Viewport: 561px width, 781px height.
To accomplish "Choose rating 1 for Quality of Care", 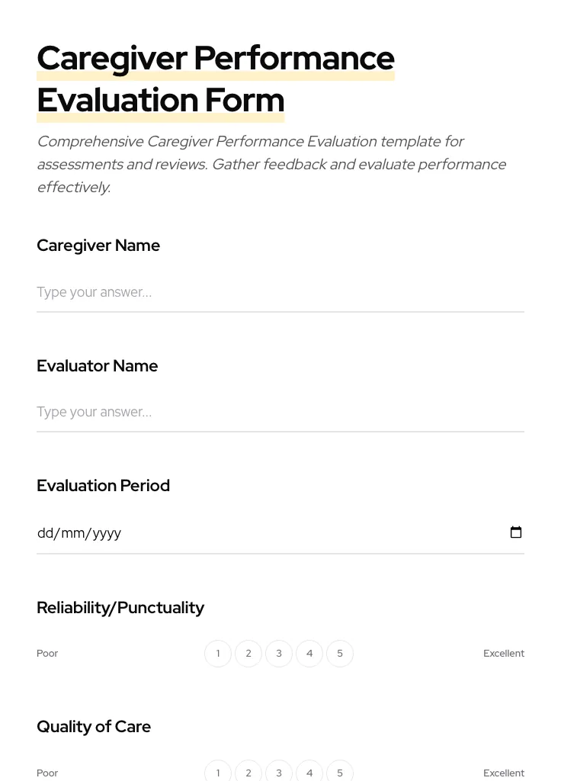I will [x=218, y=773].
